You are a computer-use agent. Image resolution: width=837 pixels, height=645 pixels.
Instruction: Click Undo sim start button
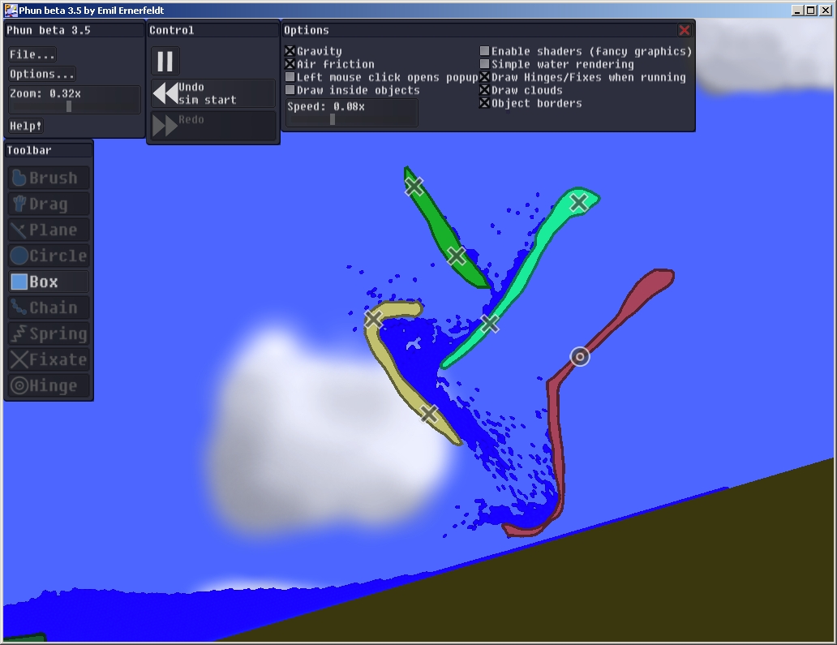coord(213,93)
